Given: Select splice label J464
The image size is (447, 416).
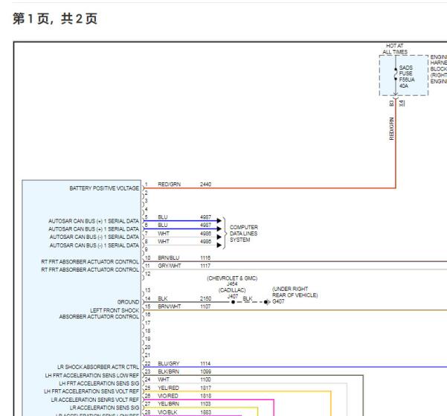Looking at the screenshot, I should pos(232,284).
